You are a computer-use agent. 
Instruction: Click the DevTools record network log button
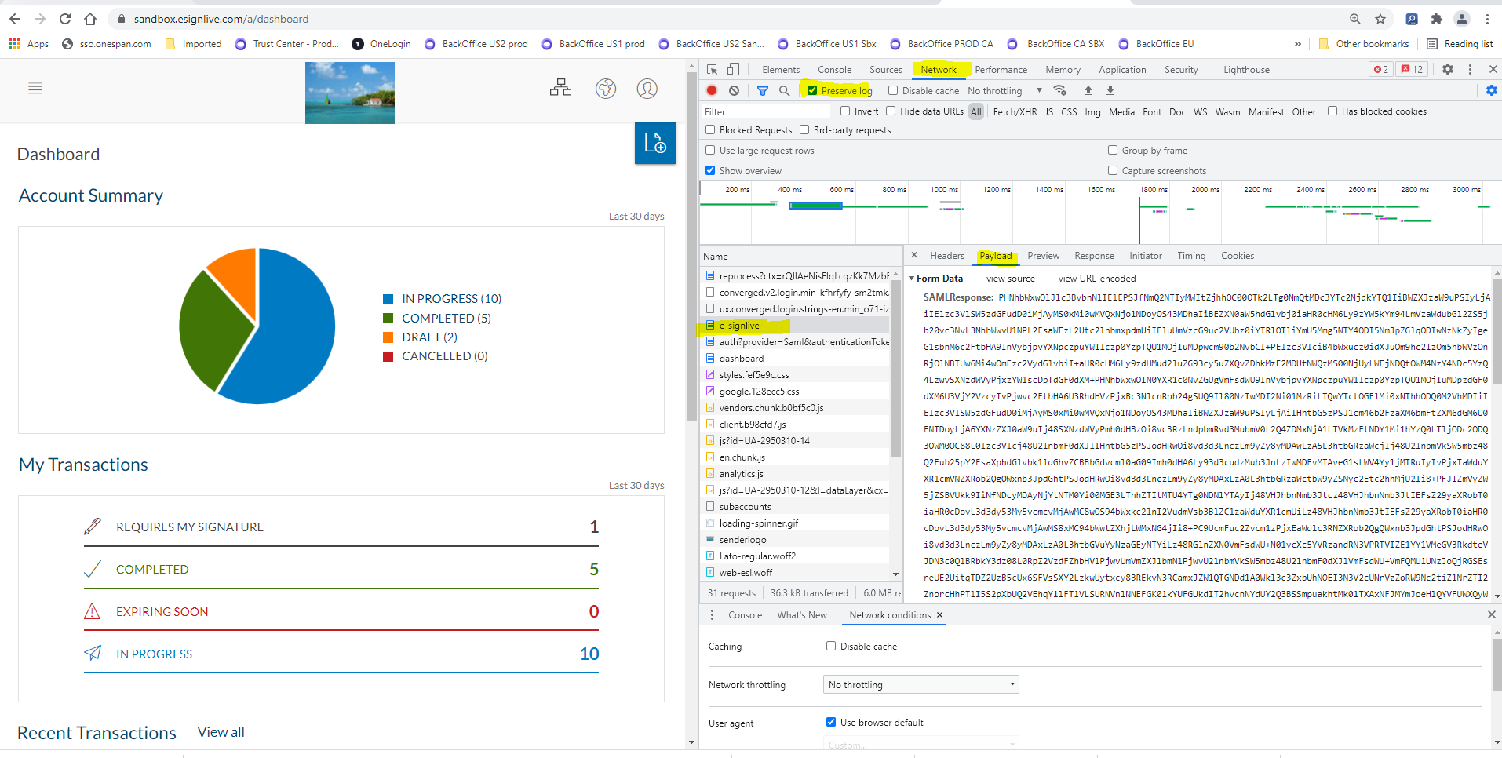pyautogui.click(x=712, y=91)
